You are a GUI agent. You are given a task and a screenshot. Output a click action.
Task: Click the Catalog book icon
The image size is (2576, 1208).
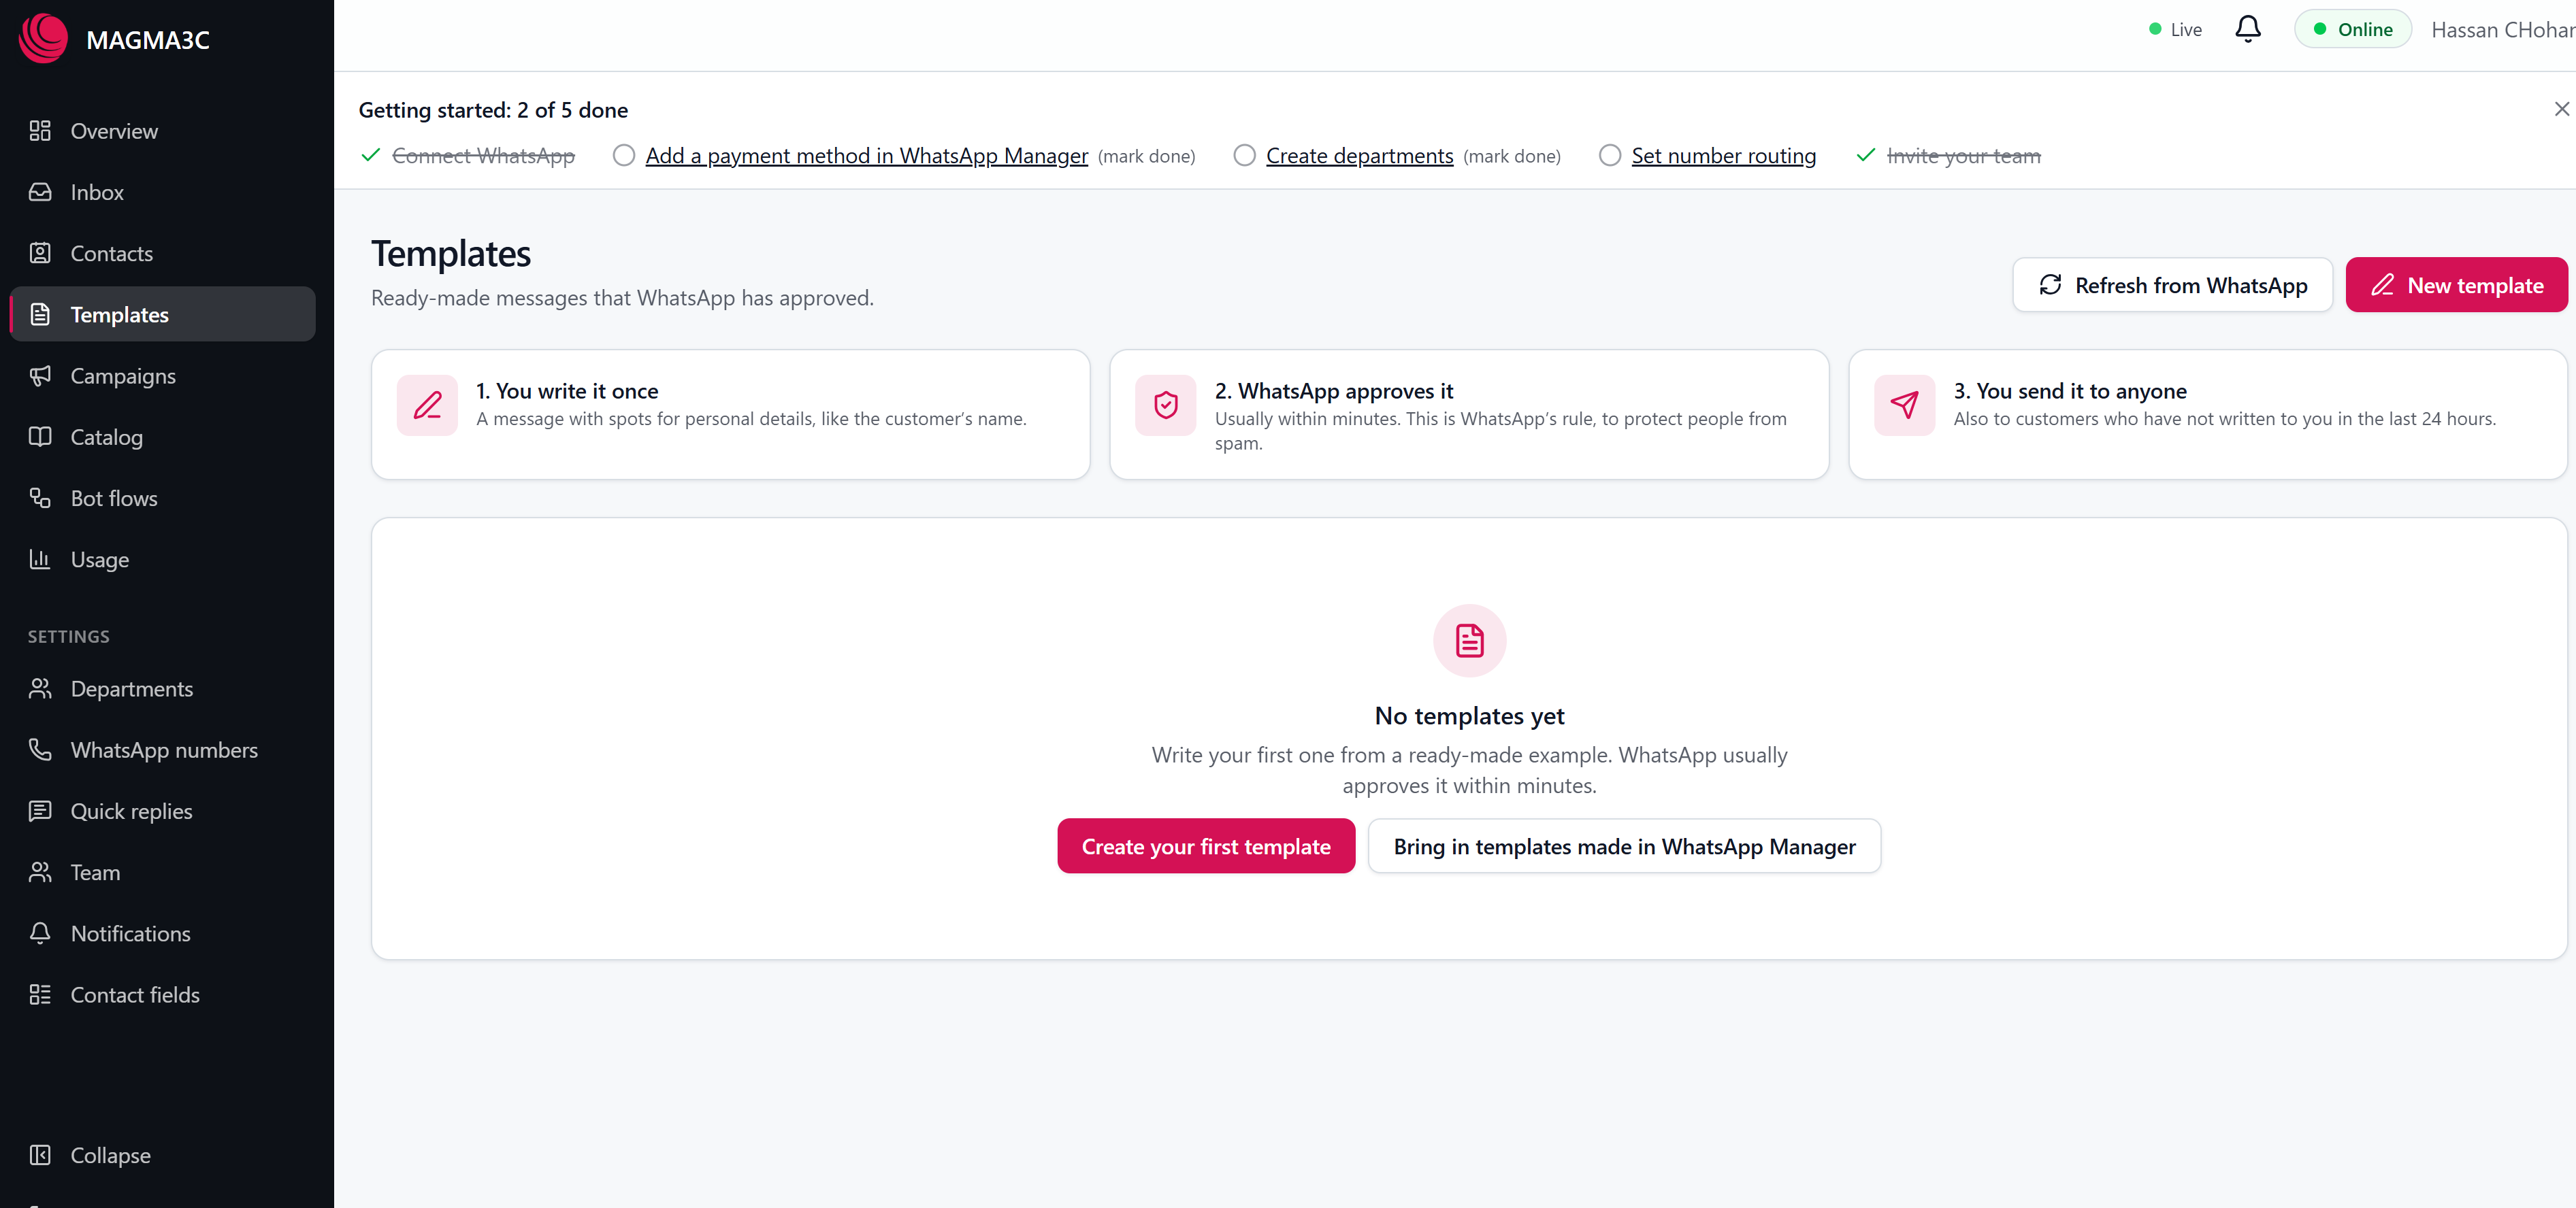tap(40, 437)
